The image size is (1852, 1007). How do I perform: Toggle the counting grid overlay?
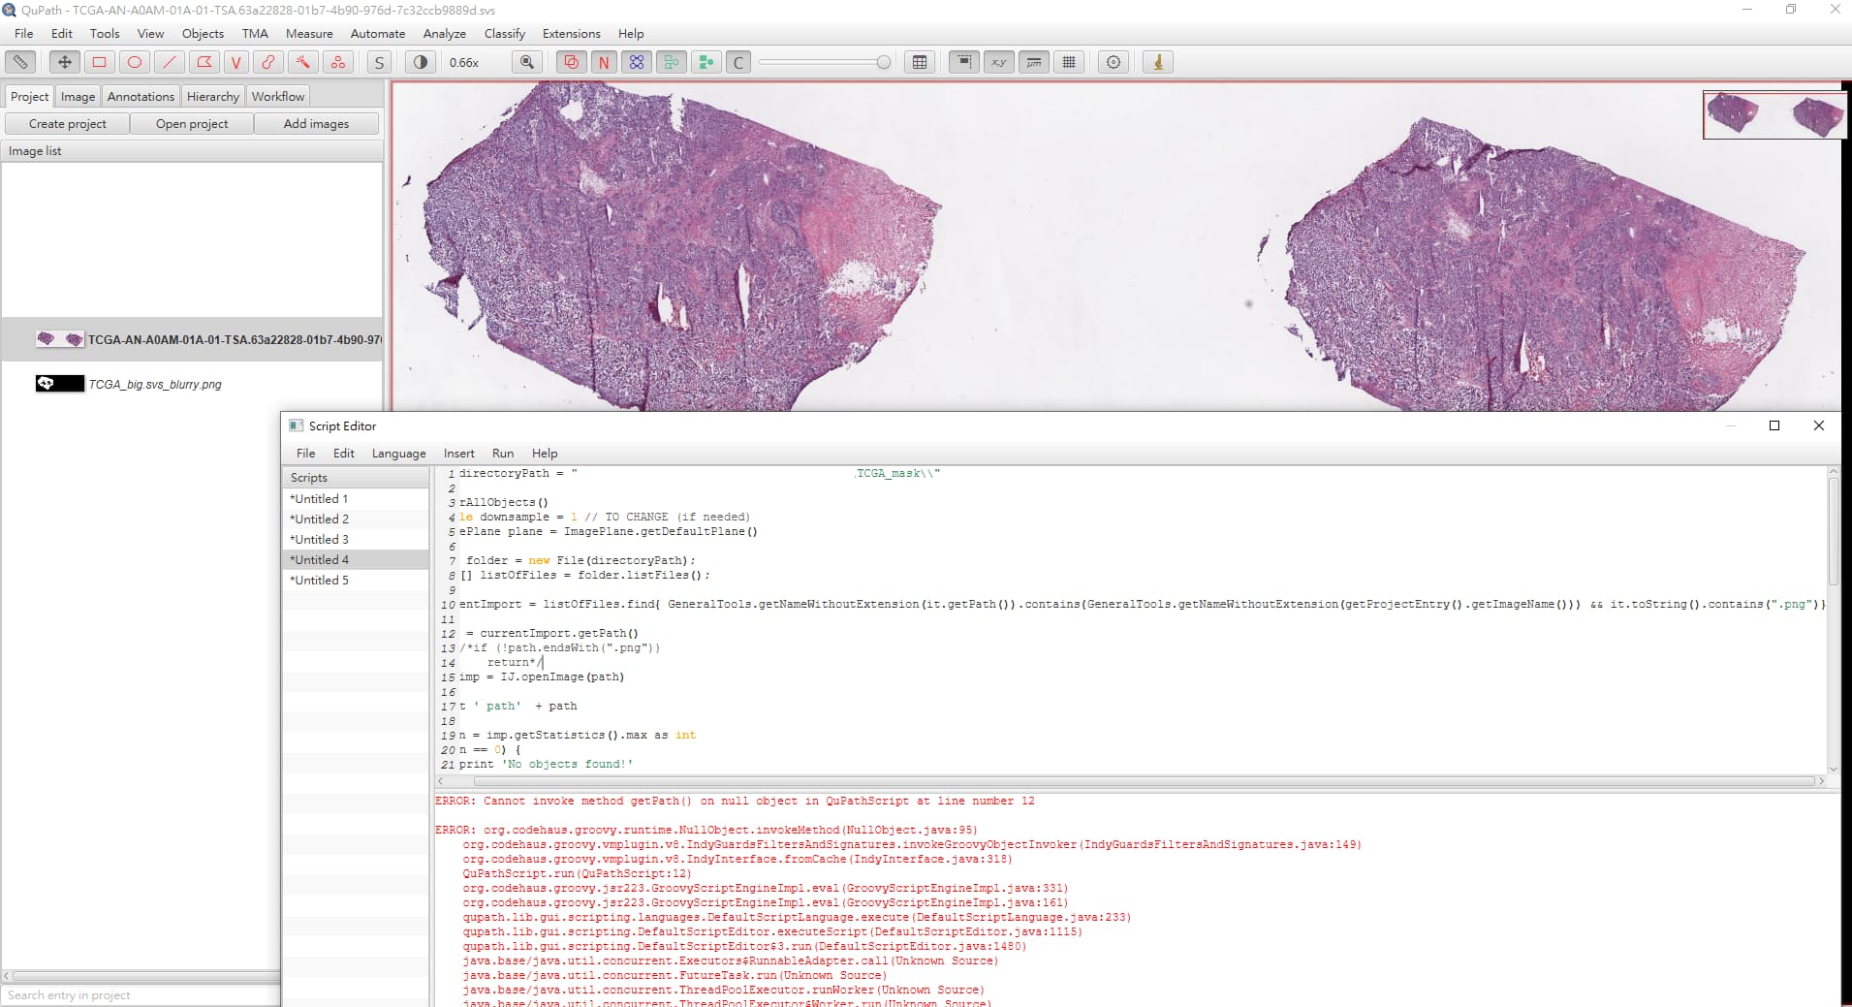point(1070,62)
